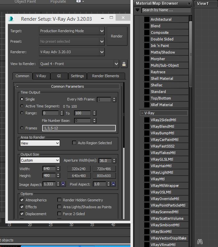
Task: Click the VRayCarPaintMtl swatch icon
Action: pos(147,140)
